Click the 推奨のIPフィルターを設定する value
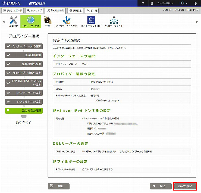Image resolution: width=201 pixels, height=193 pixels. (98, 170)
